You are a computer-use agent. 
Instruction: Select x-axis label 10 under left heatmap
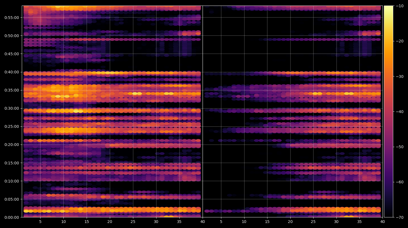pyautogui.click(x=63, y=222)
